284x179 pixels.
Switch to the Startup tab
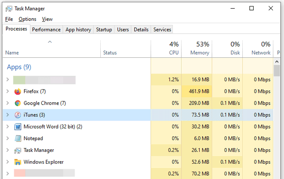[104, 29]
